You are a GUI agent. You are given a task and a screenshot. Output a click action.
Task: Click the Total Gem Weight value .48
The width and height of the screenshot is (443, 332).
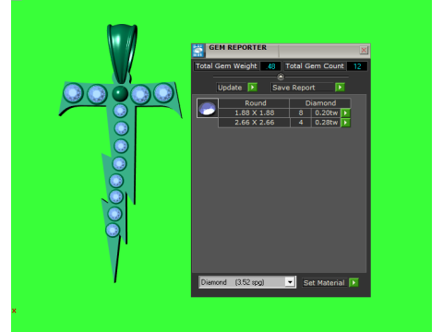[270, 66]
